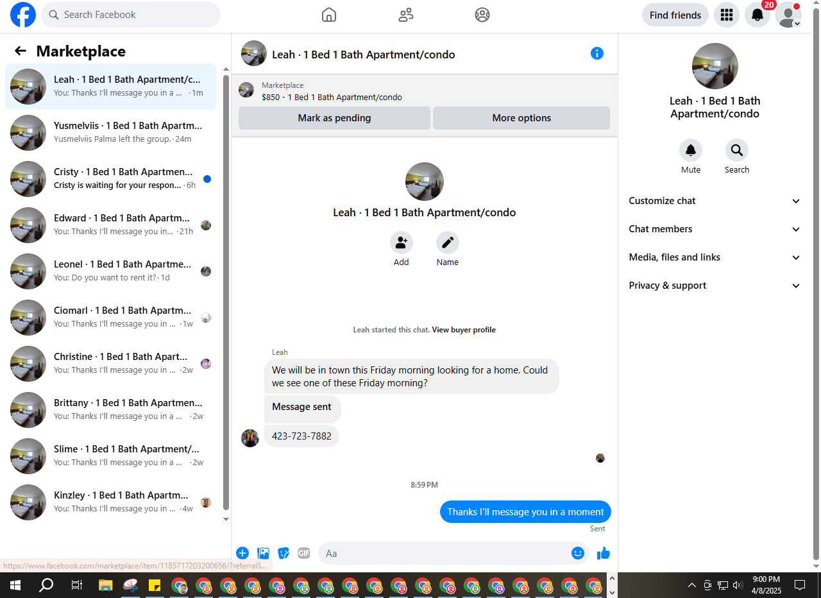Click the Mark as pending button

(x=334, y=118)
